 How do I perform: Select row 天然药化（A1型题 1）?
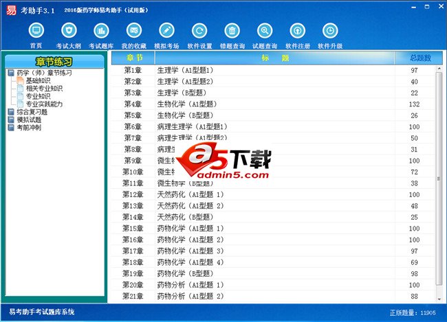(273, 194)
